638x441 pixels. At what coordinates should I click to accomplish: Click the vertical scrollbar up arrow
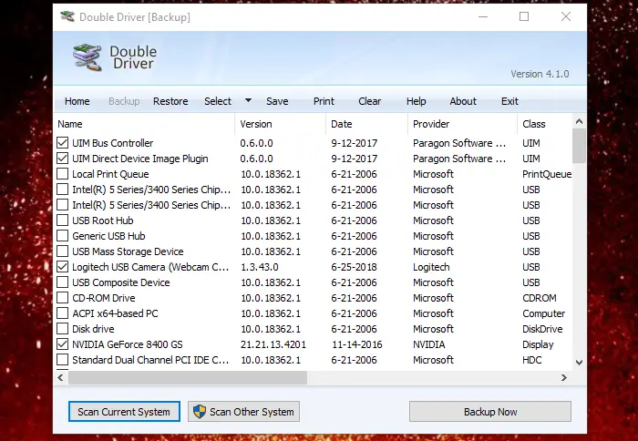click(579, 122)
